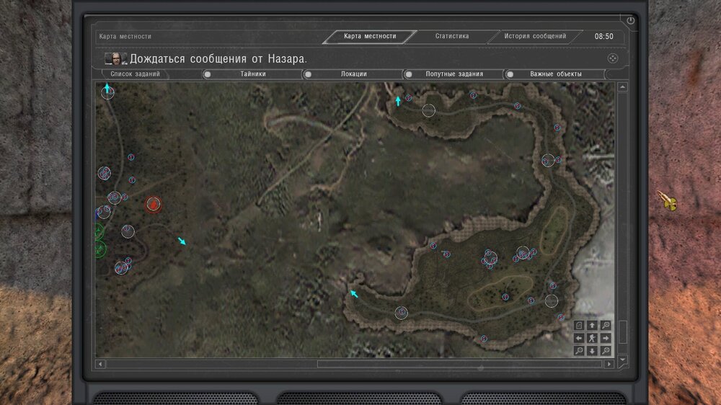The image size is (721, 405).
Task: Click the circle marker on northern swamp path
Action: tap(428, 110)
